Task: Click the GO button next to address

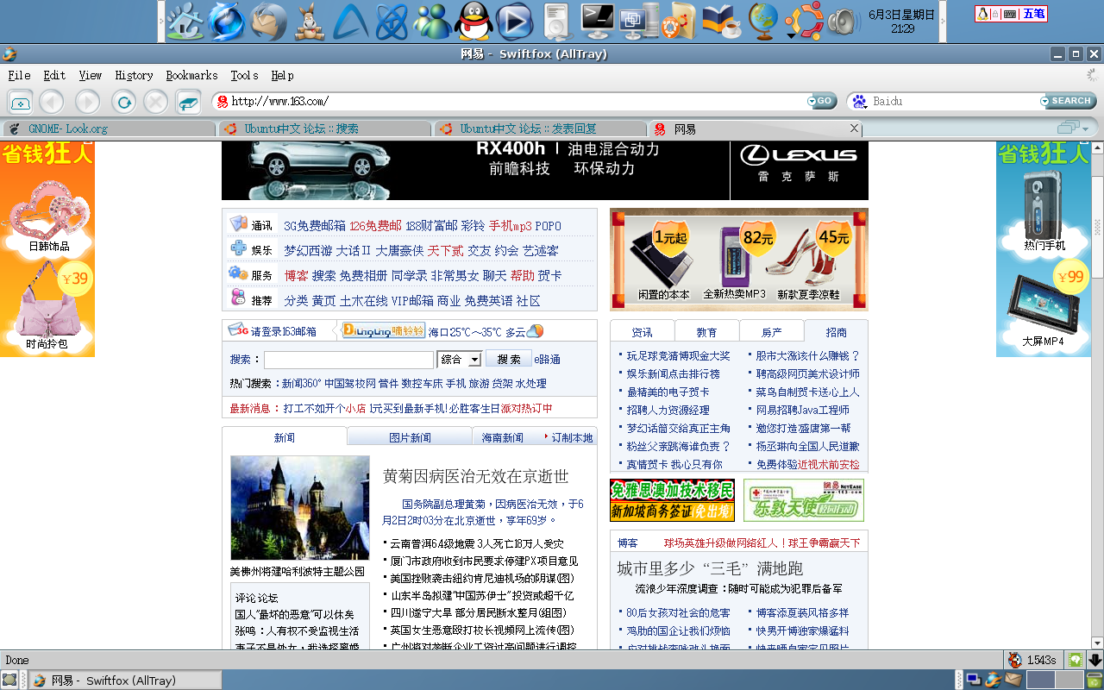Action: point(823,102)
